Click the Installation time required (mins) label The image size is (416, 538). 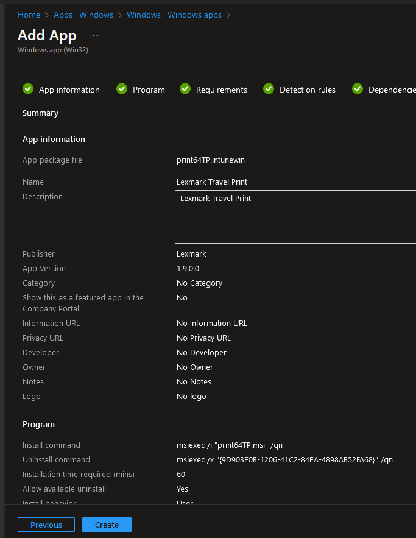[79, 475]
